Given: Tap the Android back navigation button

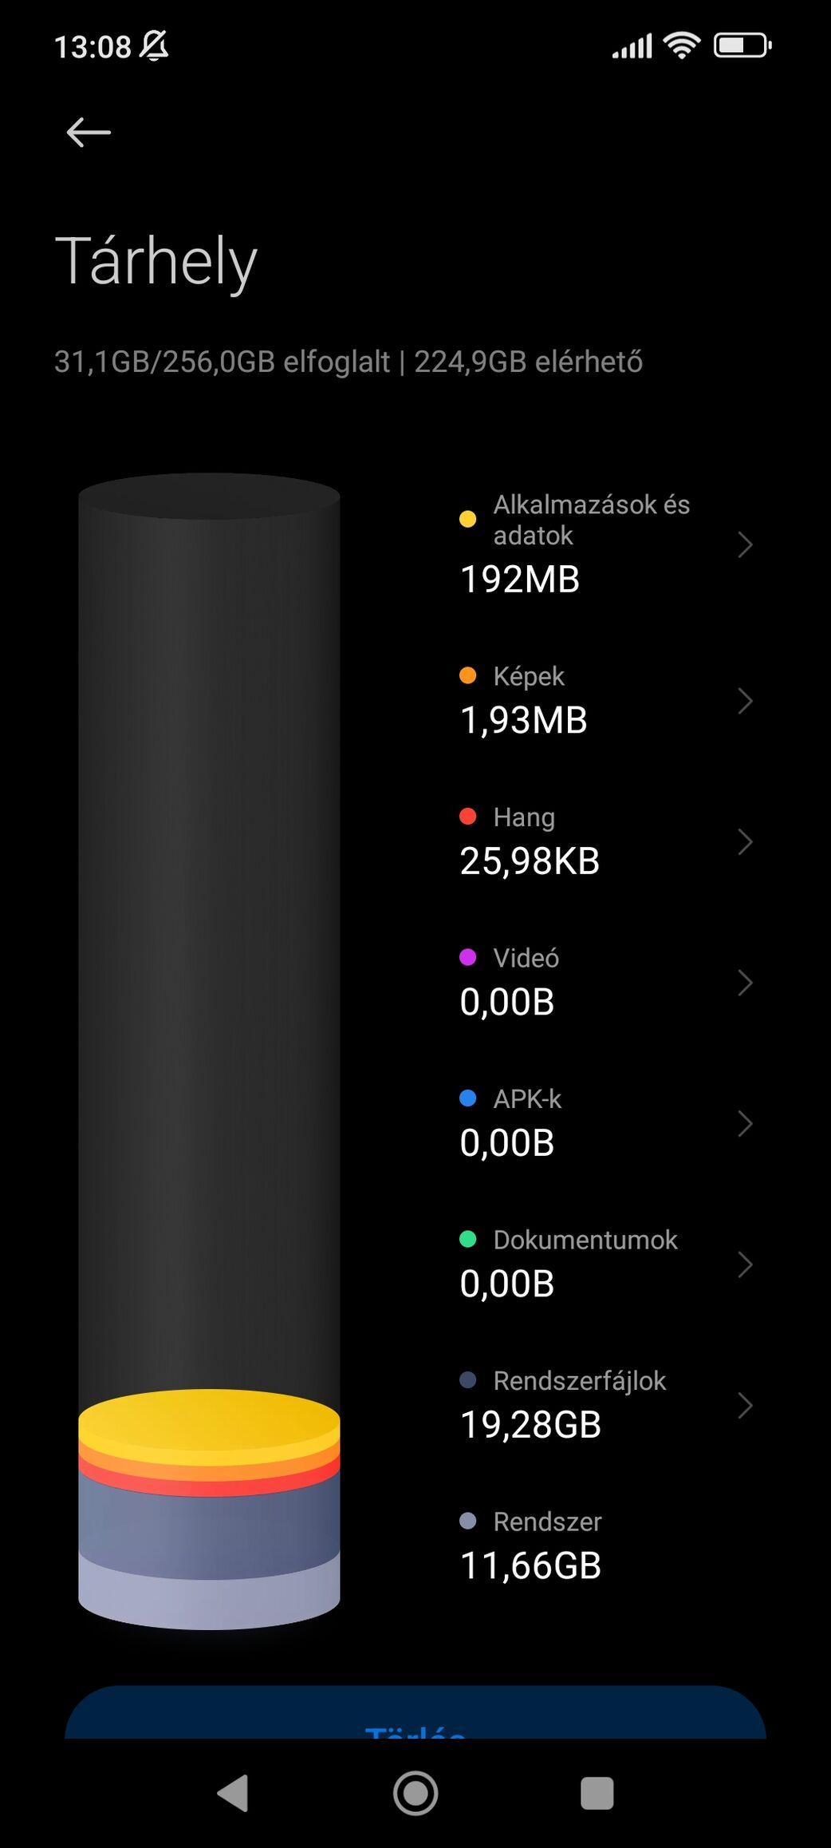Looking at the screenshot, I should [233, 1793].
